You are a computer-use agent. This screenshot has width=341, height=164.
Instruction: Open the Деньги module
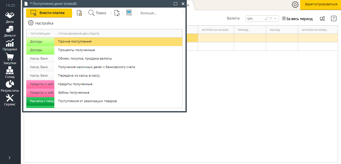point(10,31)
